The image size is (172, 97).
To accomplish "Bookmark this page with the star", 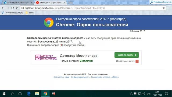I will pos(164,8).
